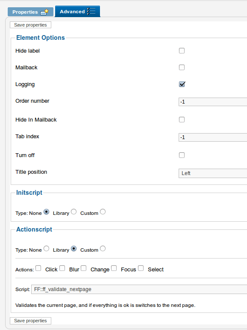The height and width of the screenshot is (330, 247).
Task: Open the Advanced tab
Action: tap(78, 12)
